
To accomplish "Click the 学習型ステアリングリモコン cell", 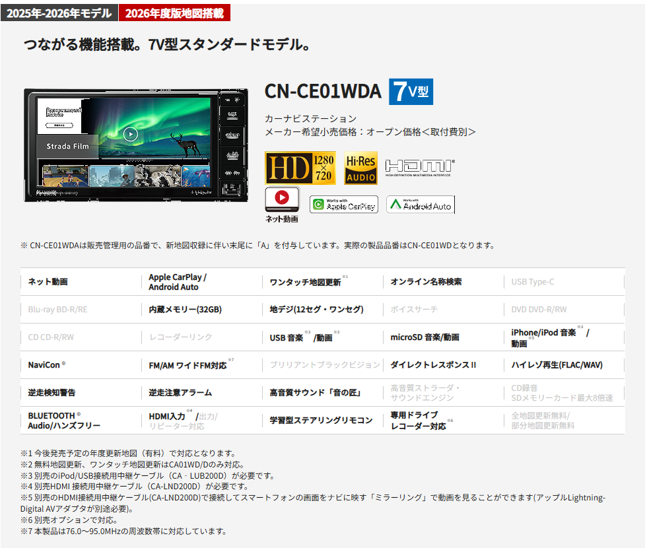I will point(323,421).
